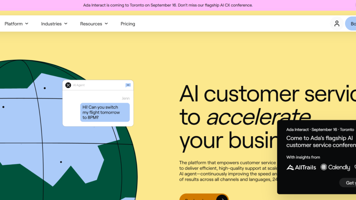The height and width of the screenshot is (200, 356).
Task: Open the Pricing page
Action: coord(128,24)
